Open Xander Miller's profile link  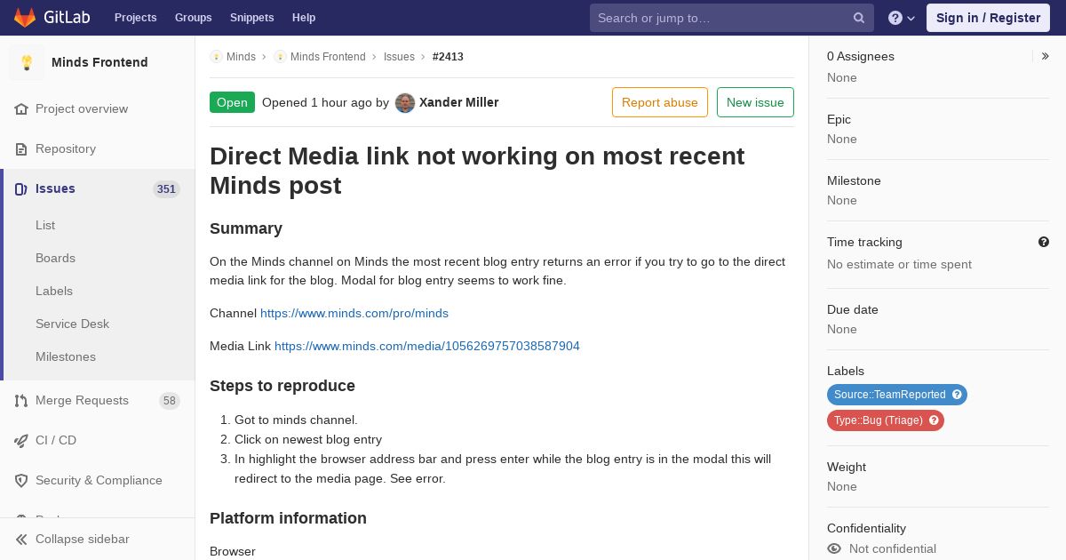[458, 102]
